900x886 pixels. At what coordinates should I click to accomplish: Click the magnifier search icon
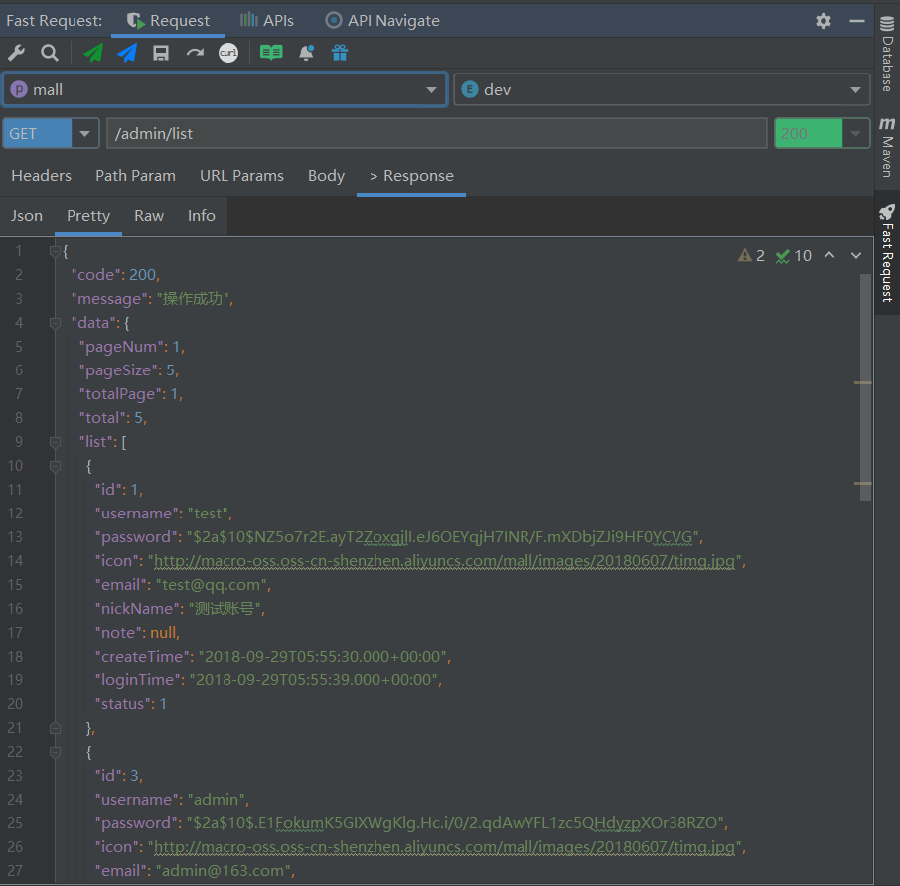coord(49,53)
